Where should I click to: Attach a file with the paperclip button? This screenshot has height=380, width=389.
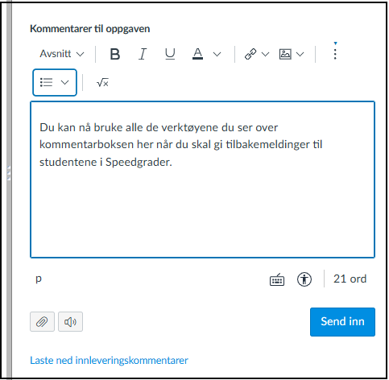click(x=42, y=321)
